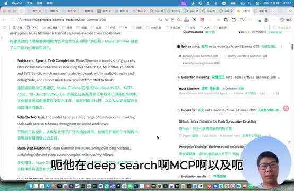This screenshot has width=294, height=191.
Task: Open the 聊天 Copilot sidebar button
Action: (286, 20)
